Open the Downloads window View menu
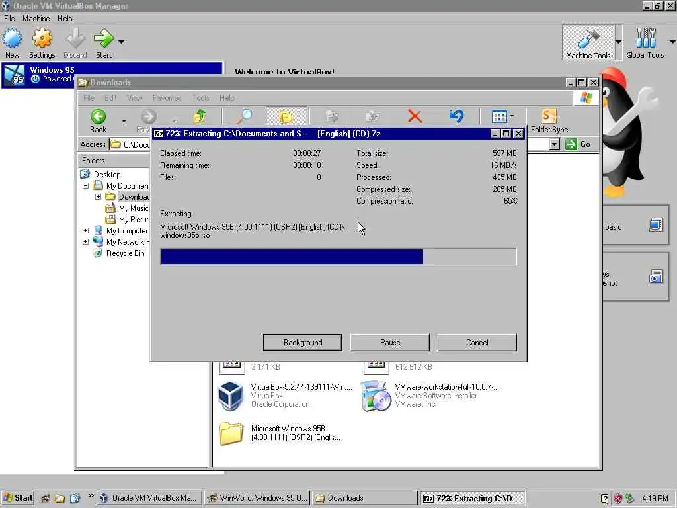The width and height of the screenshot is (677, 508). pos(134,98)
